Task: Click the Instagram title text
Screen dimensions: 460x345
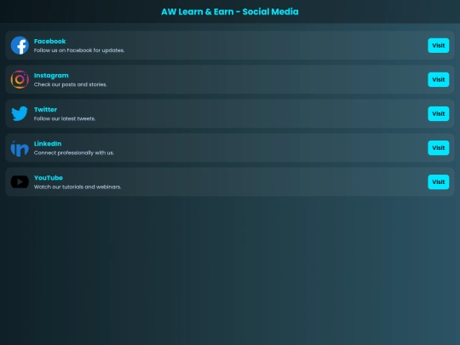Action: coord(51,76)
